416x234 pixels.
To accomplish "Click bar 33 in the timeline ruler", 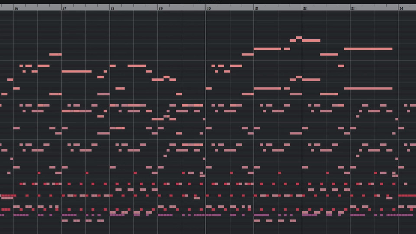I will 353,9.
